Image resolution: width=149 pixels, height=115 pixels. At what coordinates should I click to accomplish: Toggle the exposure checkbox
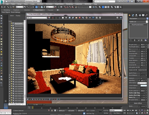click(x=141, y=78)
